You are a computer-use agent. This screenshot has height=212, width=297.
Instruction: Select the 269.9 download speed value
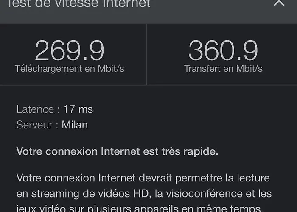70,50
